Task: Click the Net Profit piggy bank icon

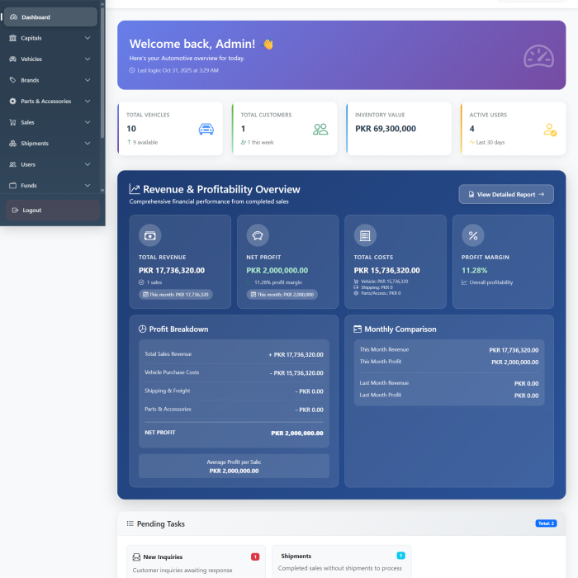Action: 258,235
